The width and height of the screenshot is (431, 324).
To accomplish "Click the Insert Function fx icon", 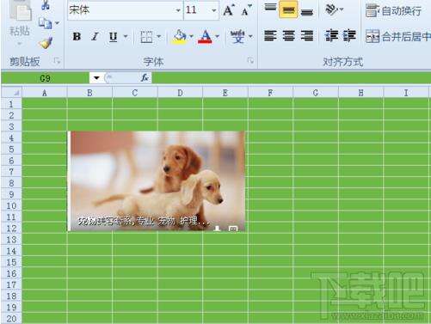I will coord(145,77).
